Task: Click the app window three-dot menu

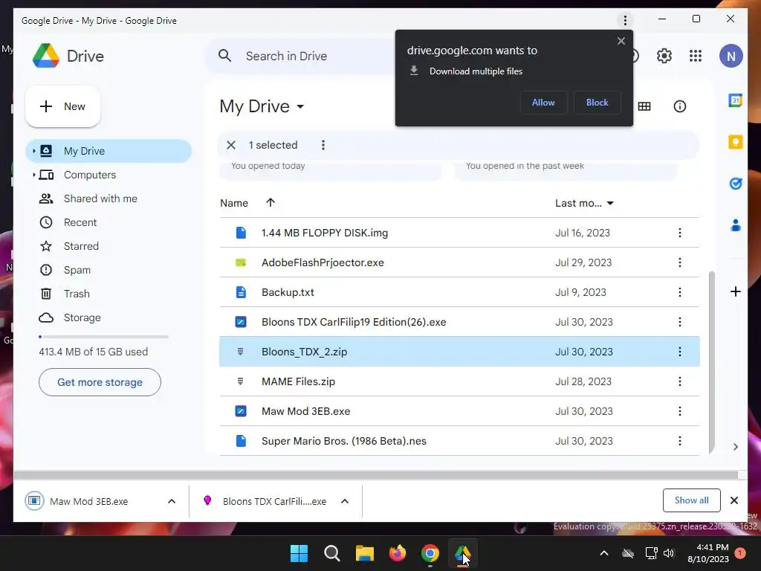Action: [625, 20]
